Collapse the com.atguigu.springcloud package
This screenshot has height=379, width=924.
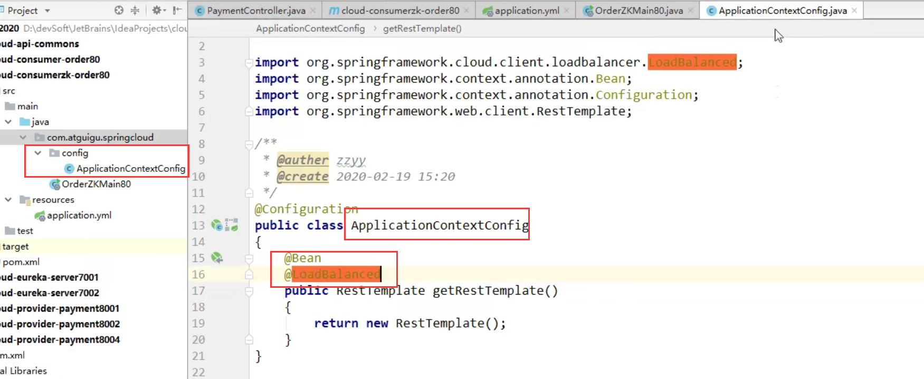23,137
